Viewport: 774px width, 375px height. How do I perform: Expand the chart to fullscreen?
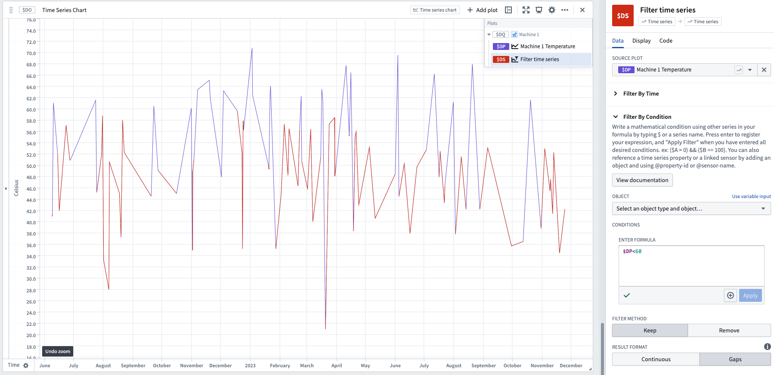point(526,10)
